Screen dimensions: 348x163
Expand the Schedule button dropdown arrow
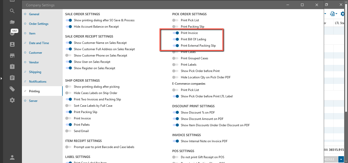point(341,159)
